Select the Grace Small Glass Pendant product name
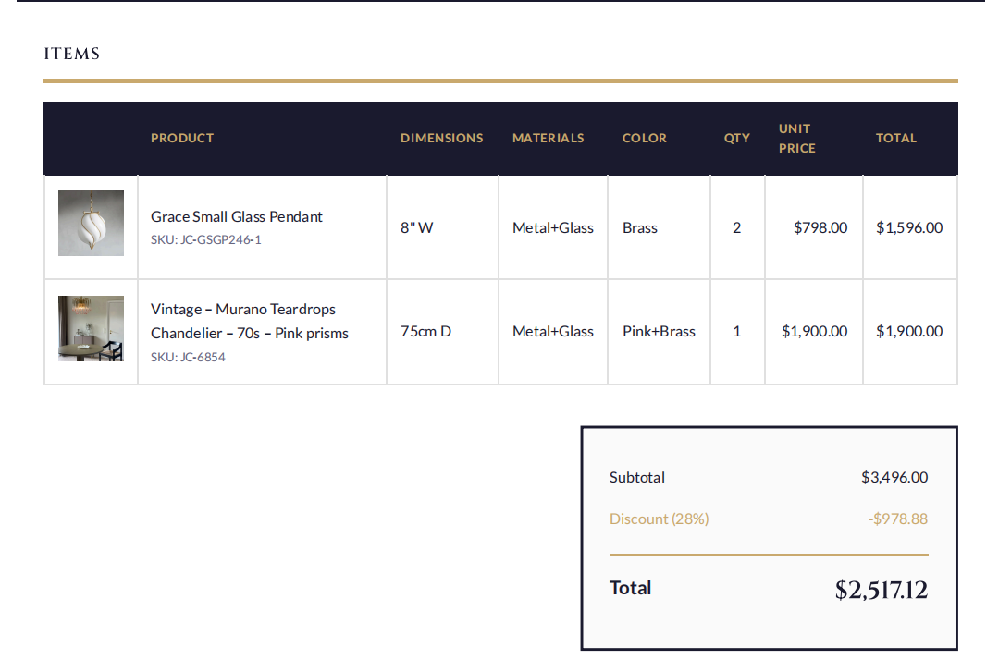This screenshot has height=672, width=999. point(237,216)
